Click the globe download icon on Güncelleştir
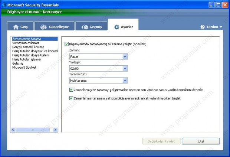This screenshot has height=157, width=230. 43,27
